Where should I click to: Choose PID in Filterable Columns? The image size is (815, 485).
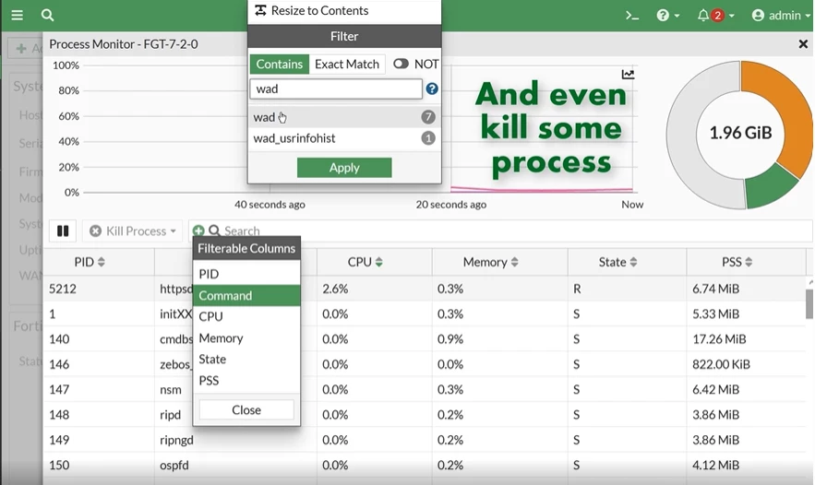246,274
